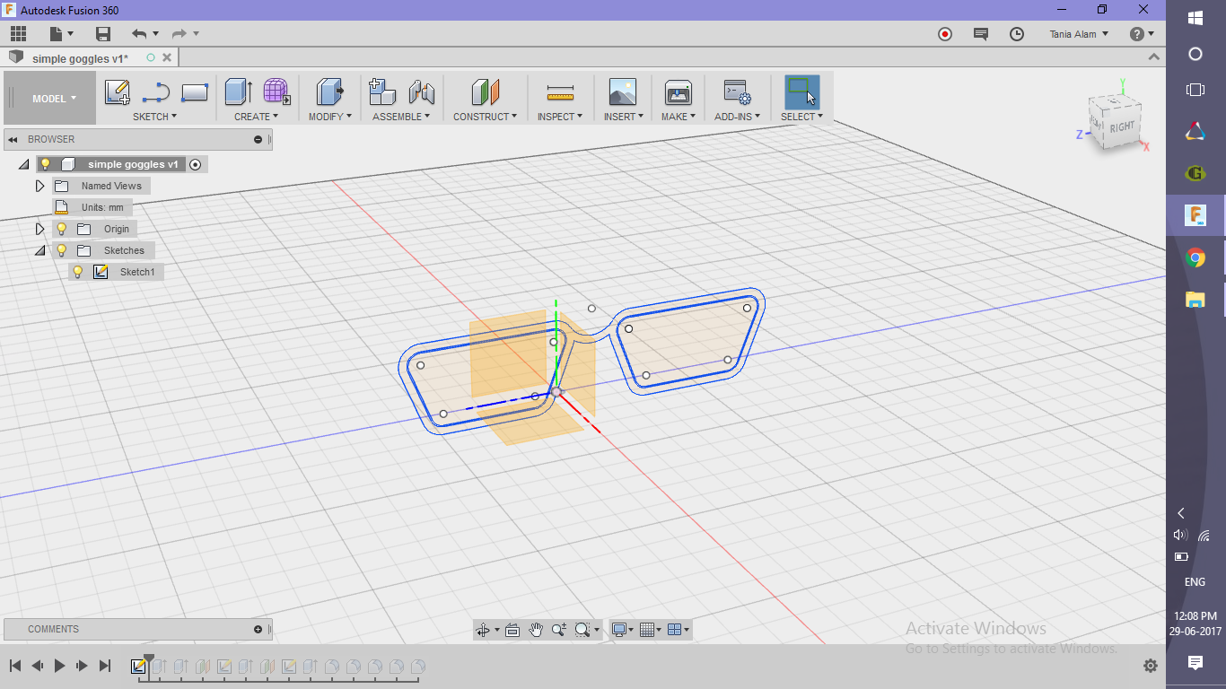
Task: Open the MODIFY menu
Action: pyautogui.click(x=329, y=117)
